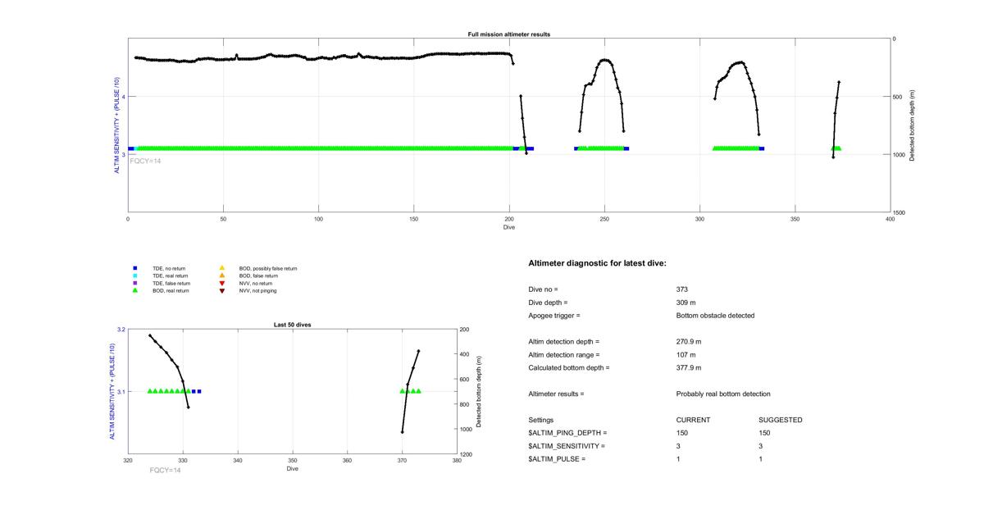Click the purple square TDE false return legend marker
984x510 pixels.
(135, 283)
